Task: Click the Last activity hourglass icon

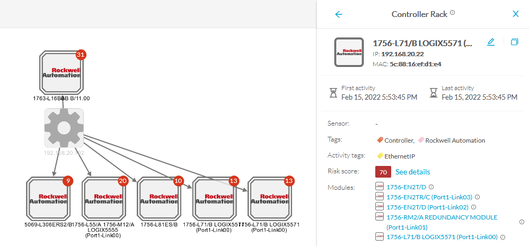Action: click(434, 93)
